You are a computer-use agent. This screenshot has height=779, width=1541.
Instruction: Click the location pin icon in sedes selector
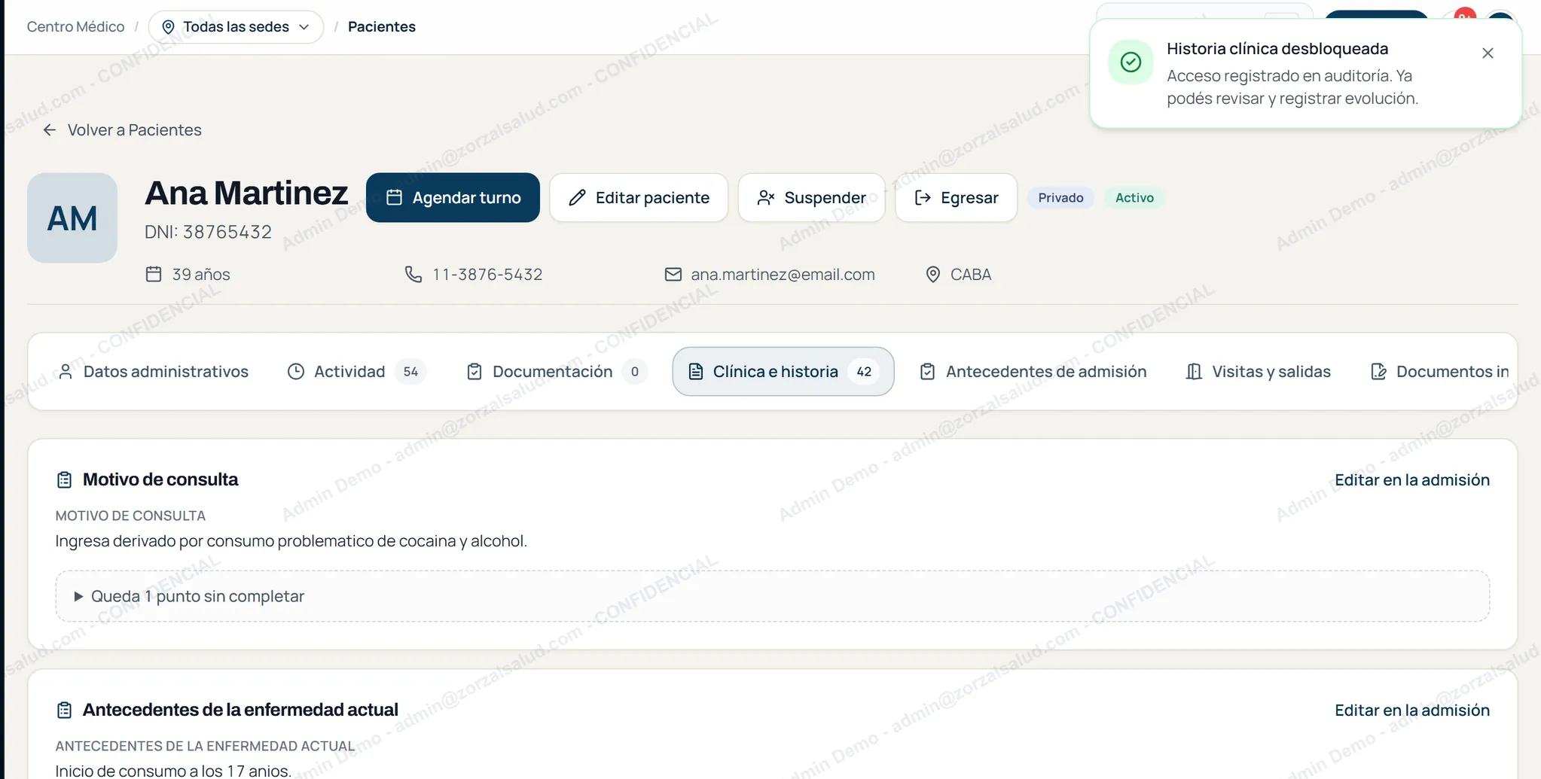click(169, 27)
